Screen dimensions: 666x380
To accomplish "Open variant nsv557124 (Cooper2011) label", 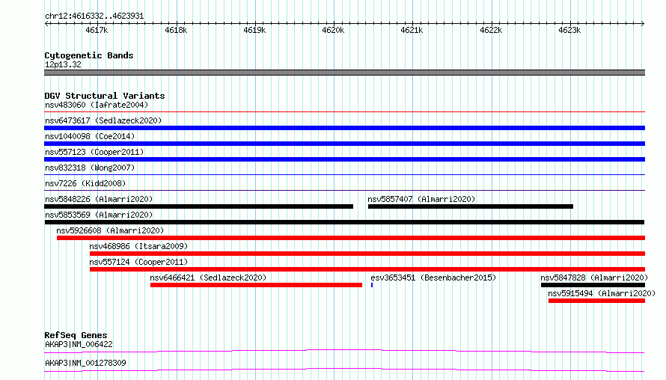I will coord(138,262).
